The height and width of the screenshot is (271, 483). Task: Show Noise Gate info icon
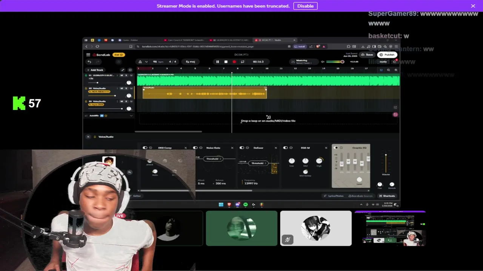[202, 148]
